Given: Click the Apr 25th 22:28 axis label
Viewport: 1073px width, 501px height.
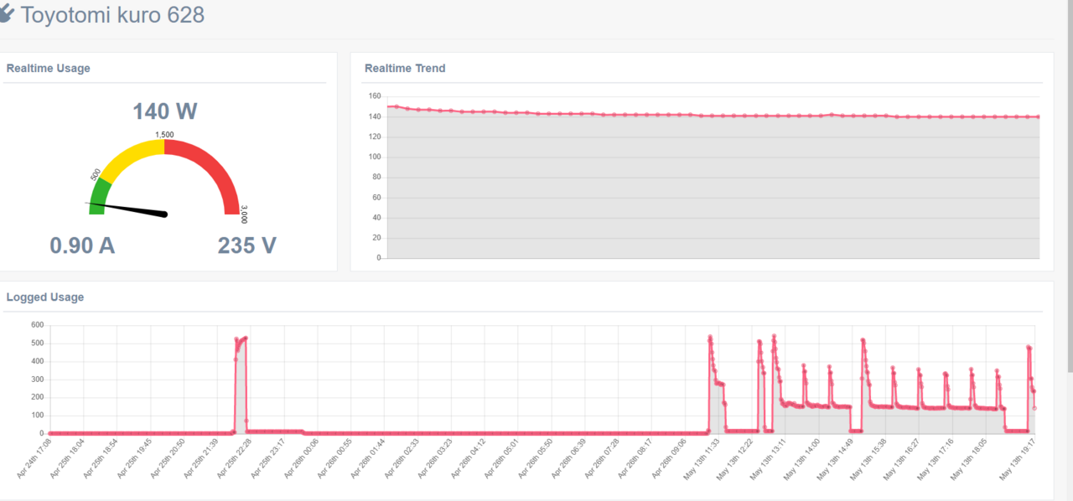Looking at the screenshot, I should click(x=234, y=458).
